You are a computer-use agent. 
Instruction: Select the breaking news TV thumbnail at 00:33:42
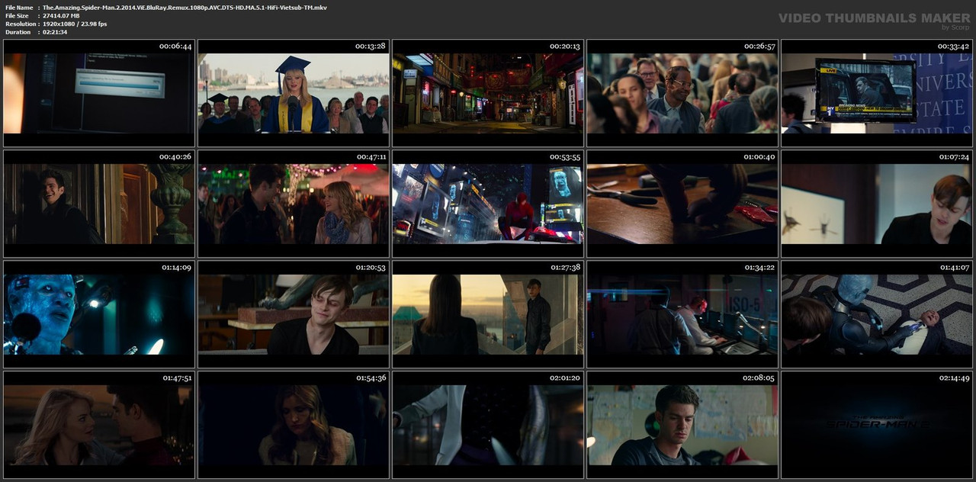pos(877,93)
